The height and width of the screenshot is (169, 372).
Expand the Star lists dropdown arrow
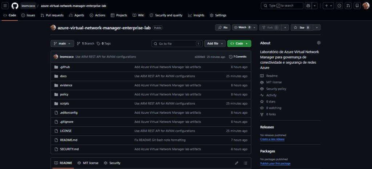(x=317, y=28)
